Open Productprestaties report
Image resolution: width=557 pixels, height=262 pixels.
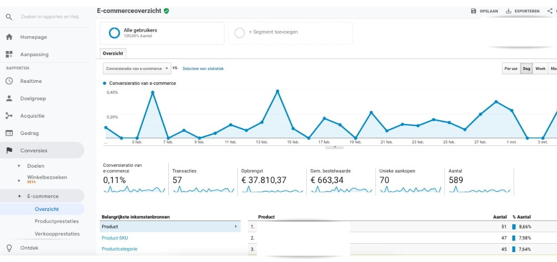[x=57, y=221]
